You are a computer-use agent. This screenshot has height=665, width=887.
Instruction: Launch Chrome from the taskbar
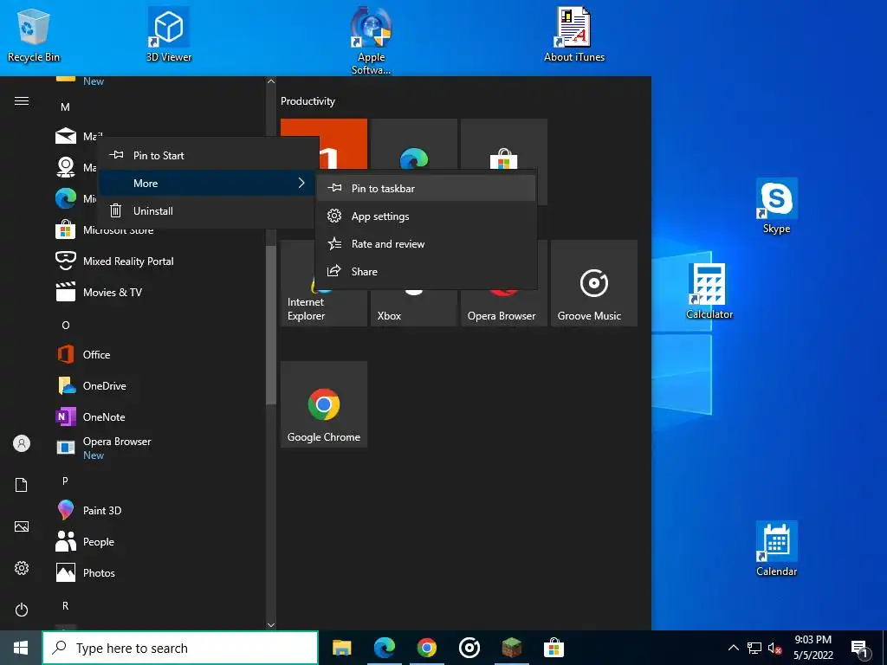(426, 648)
